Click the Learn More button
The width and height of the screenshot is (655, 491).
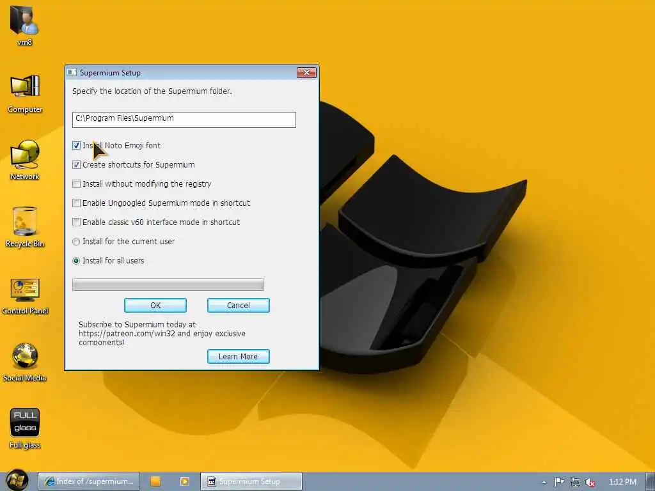[x=239, y=357]
